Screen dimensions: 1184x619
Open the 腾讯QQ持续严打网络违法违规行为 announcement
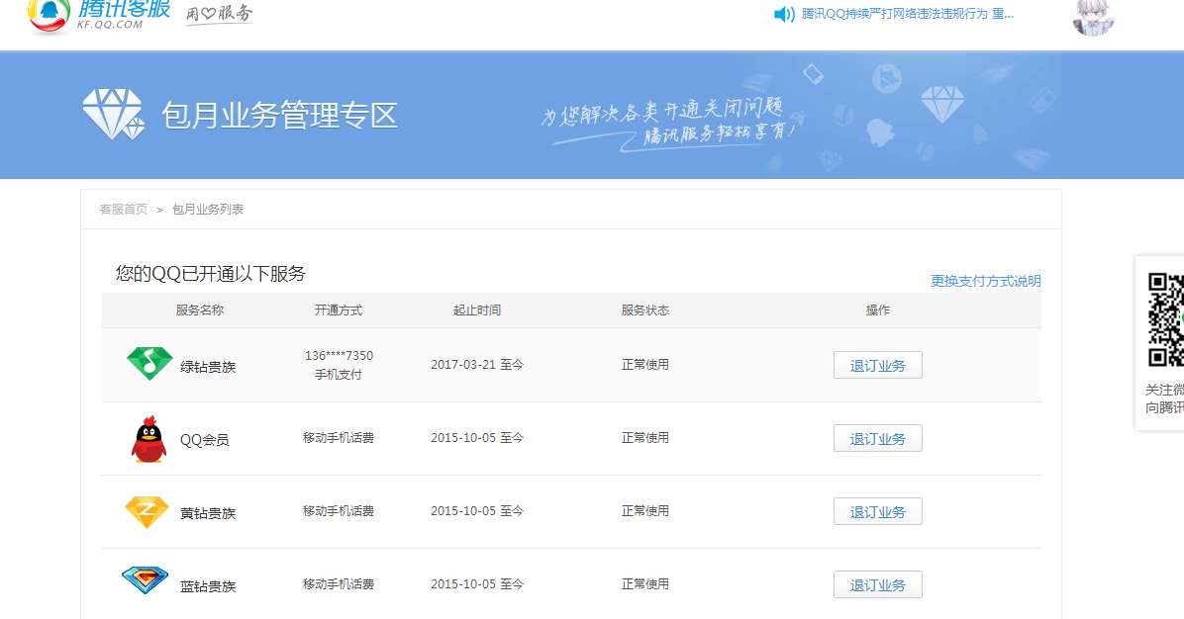(907, 14)
